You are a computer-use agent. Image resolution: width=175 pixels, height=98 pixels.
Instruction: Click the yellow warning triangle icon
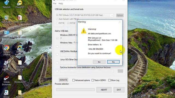[x=84, y=31]
